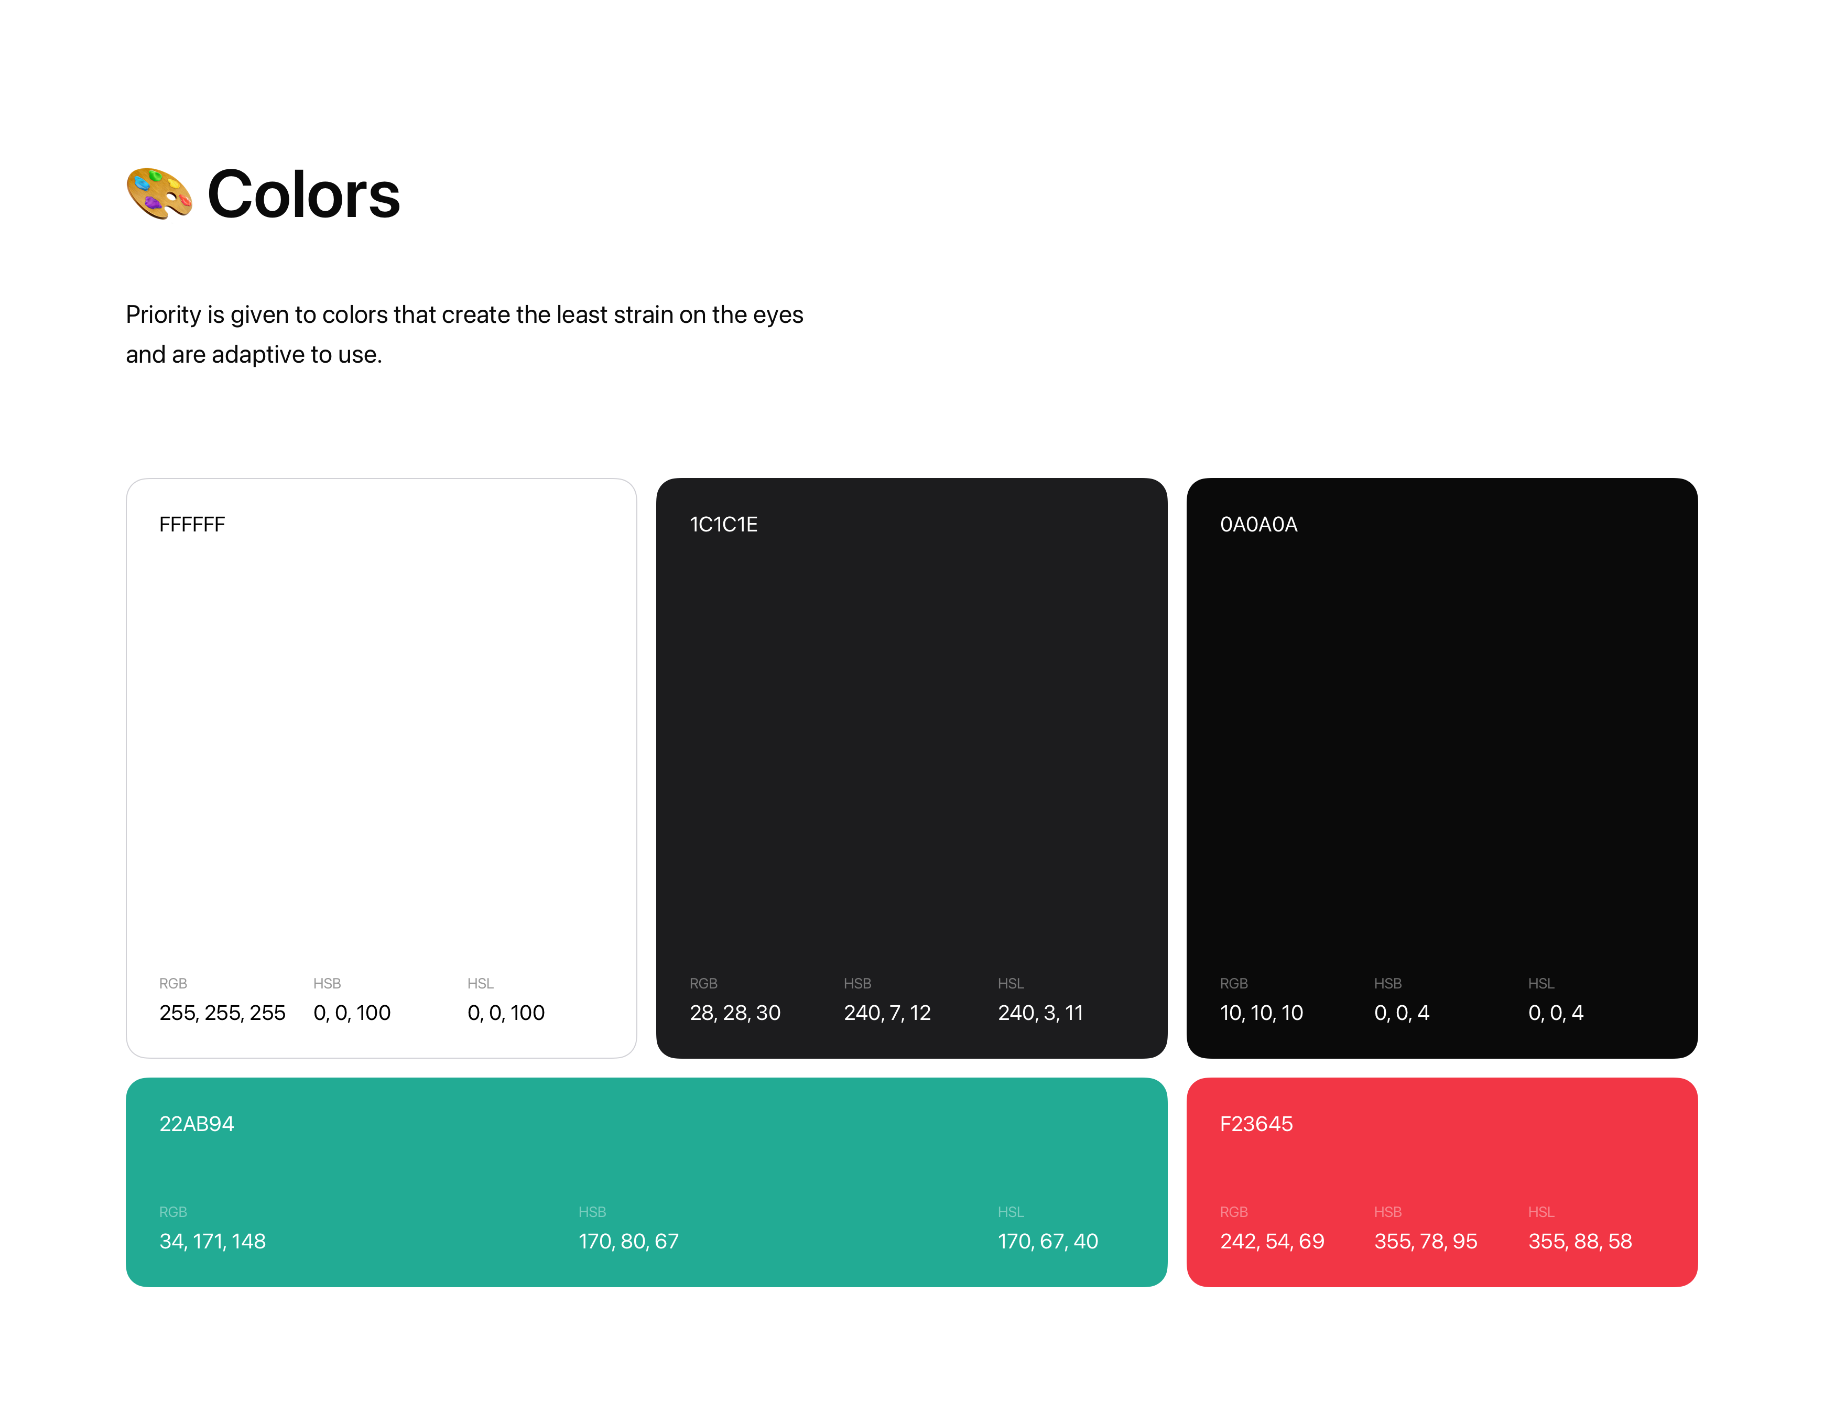
Task: Select the black 0A0A0A color swatch
Action: coord(1441,752)
